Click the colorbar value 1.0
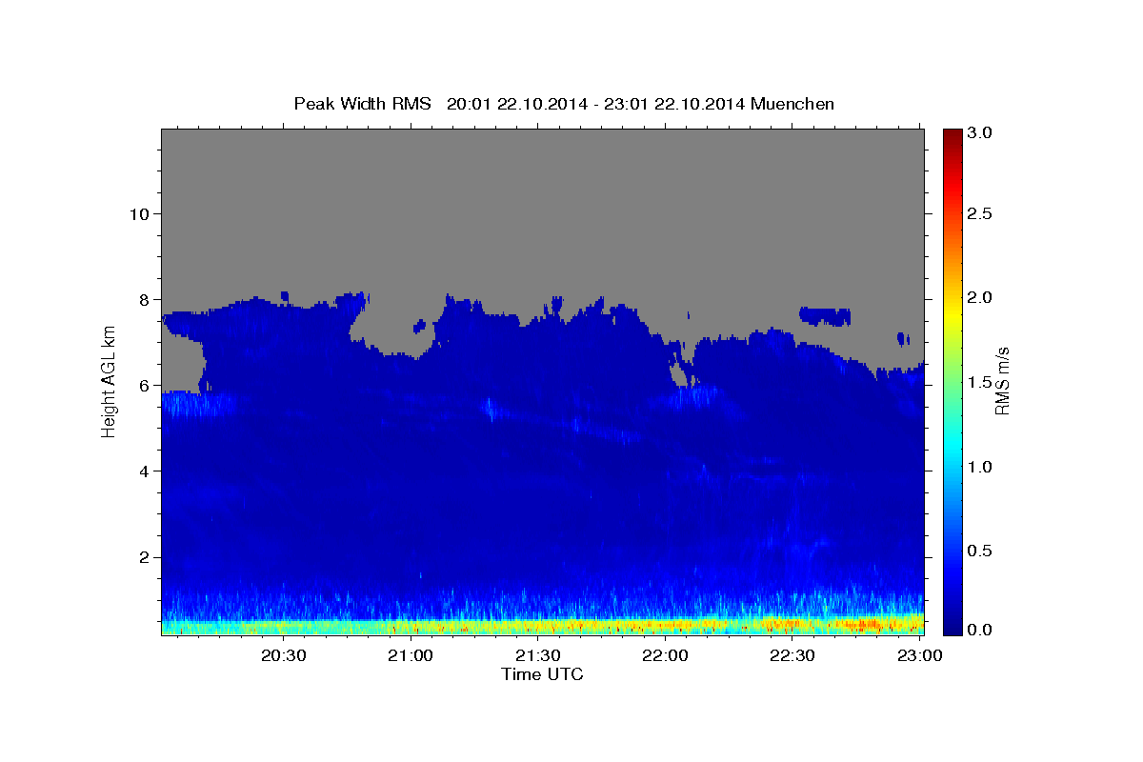1143x762 pixels. click(x=981, y=467)
